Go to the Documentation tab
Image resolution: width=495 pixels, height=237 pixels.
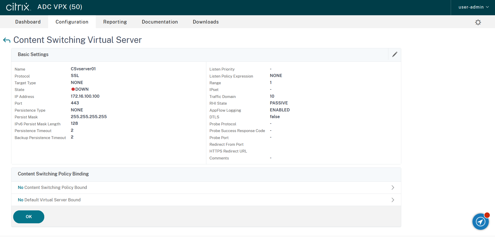point(160,22)
